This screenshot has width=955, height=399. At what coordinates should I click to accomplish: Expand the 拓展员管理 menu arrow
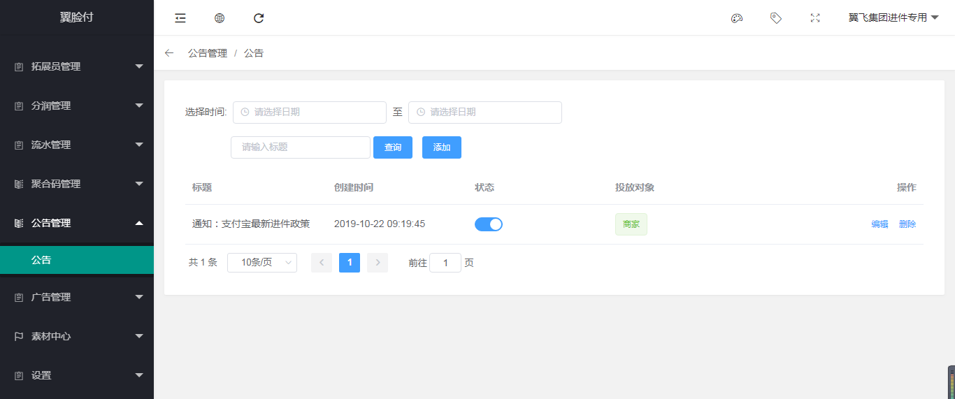[x=139, y=66]
